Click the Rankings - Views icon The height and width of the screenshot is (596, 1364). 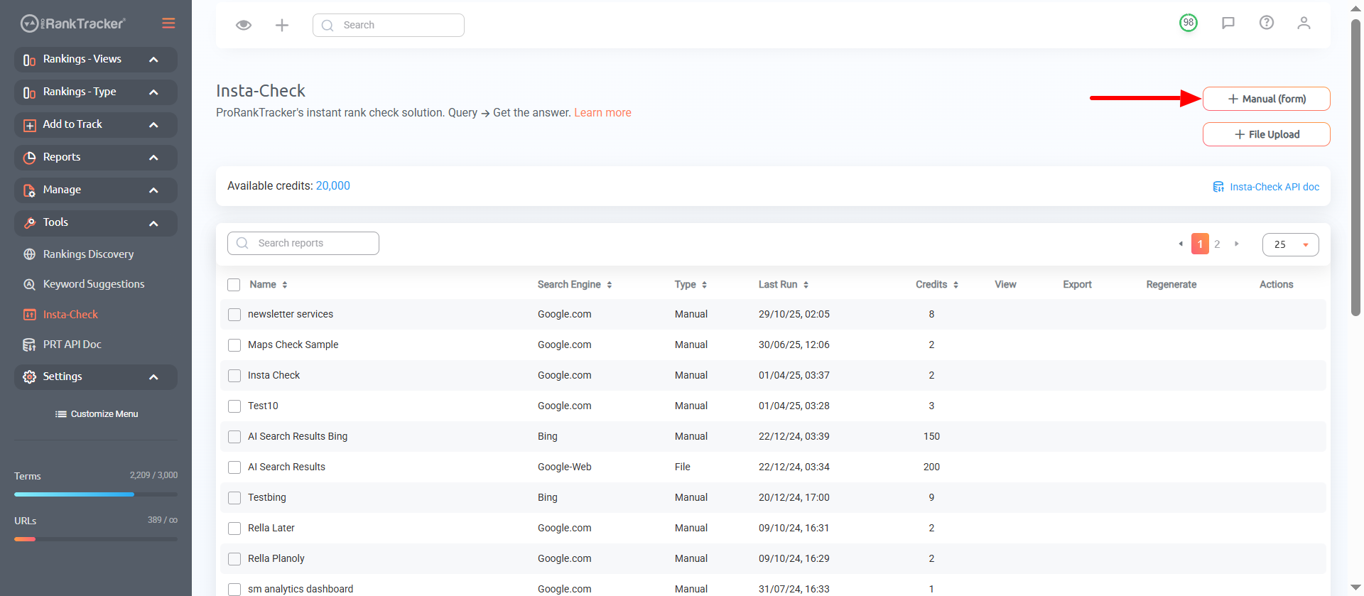click(x=29, y=60)
